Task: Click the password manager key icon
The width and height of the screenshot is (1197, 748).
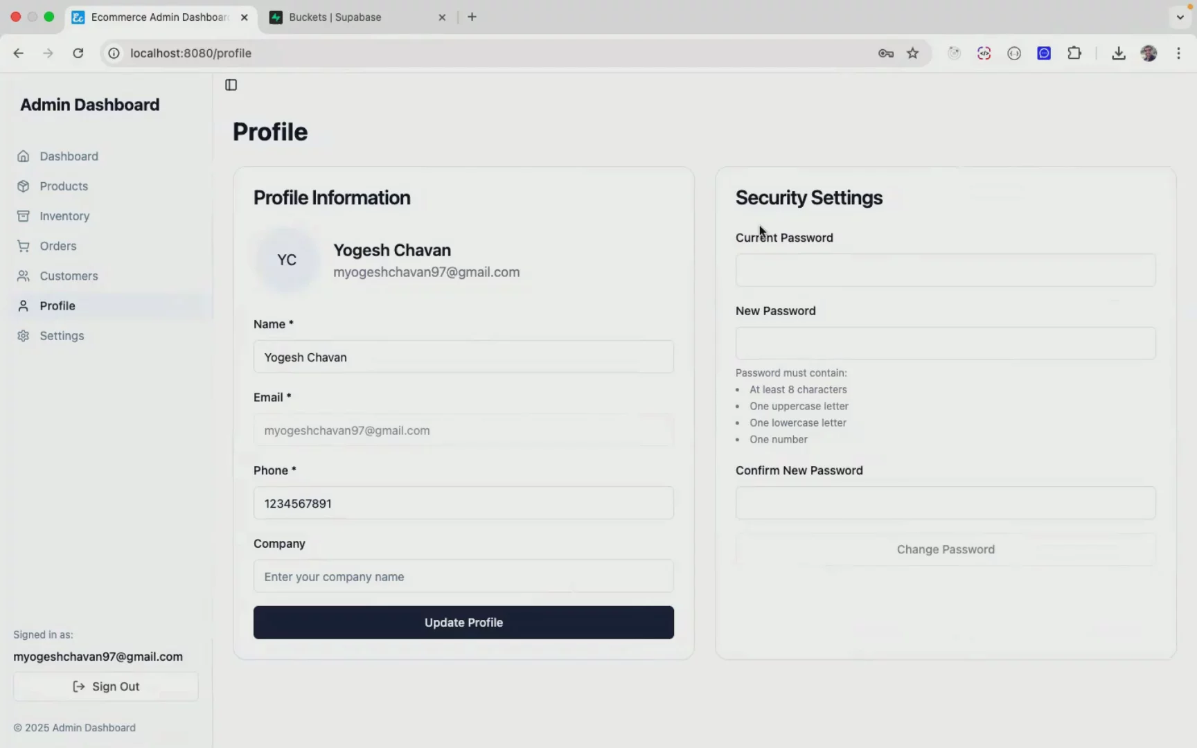Action: click(885, 53)
